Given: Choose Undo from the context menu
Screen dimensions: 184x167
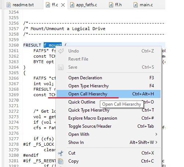Looking at the screenshot, I should pos(108,51).
